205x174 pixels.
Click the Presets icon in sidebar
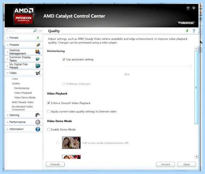[38, 45]
